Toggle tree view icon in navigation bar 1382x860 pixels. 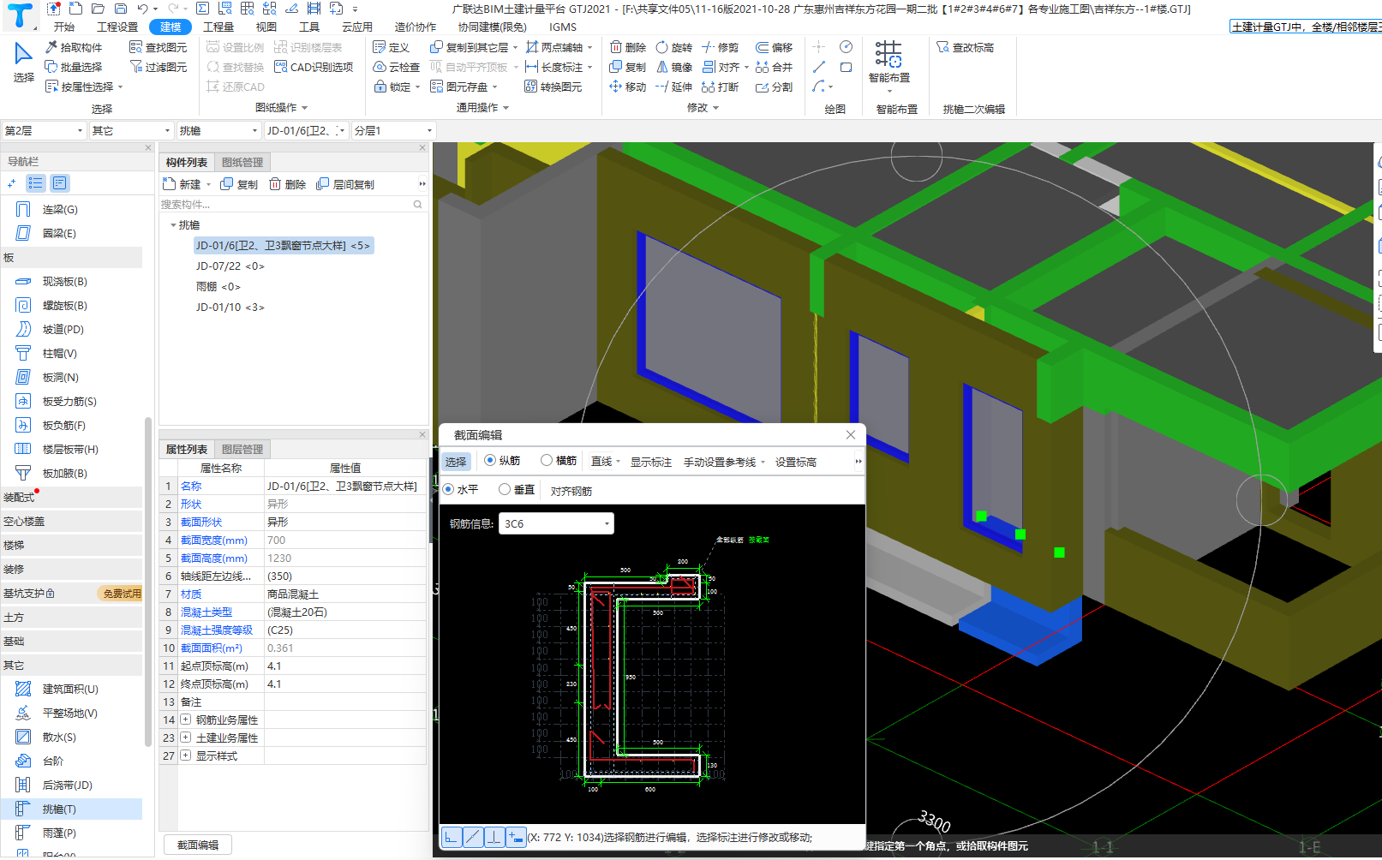[x=35, y=182]
